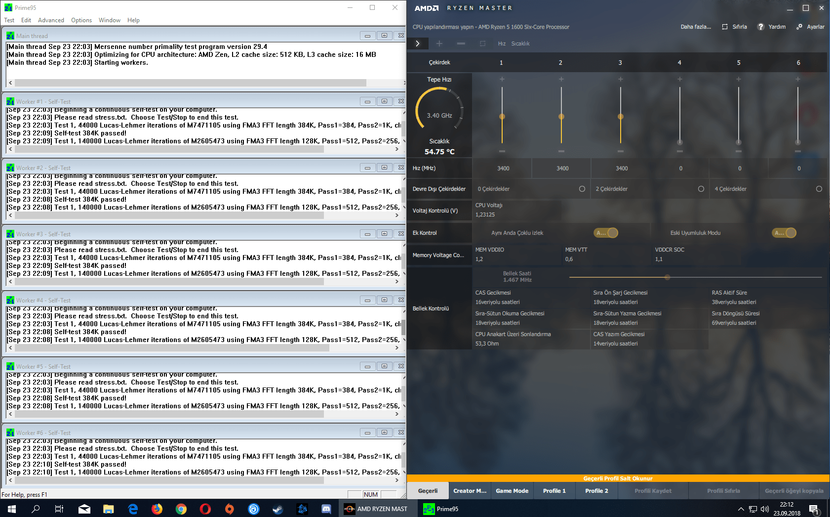Viewport: 830px width, 517px height.
Task: Maximize the Worker #6 child window
Action: click(x=384, y=432)
